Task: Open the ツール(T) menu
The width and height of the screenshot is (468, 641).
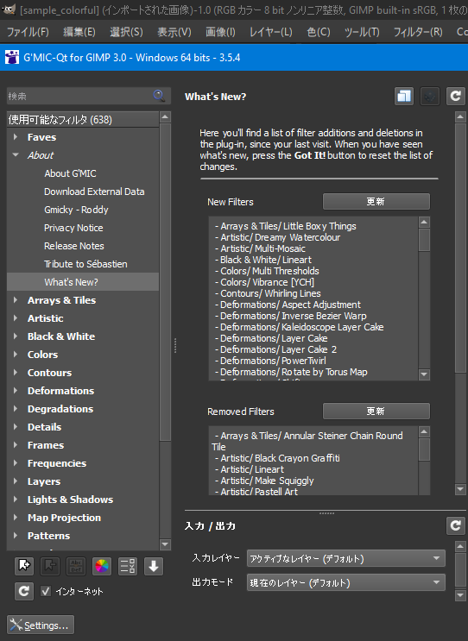Action: [362, 32]
